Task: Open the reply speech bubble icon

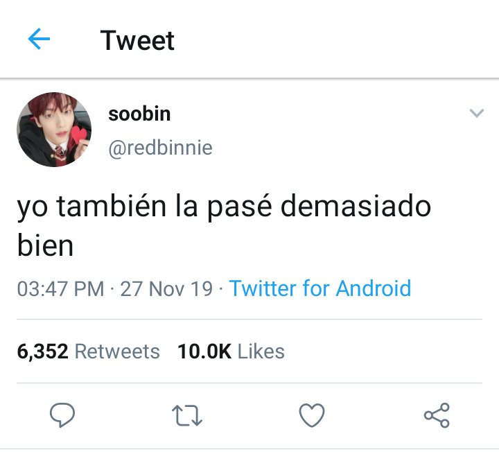Action: [x=62, y=415]
